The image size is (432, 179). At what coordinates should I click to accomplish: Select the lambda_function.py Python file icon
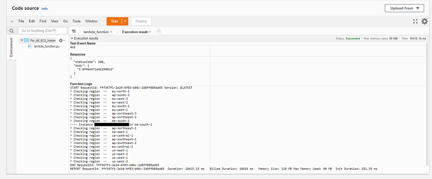[x=29, y=46]
